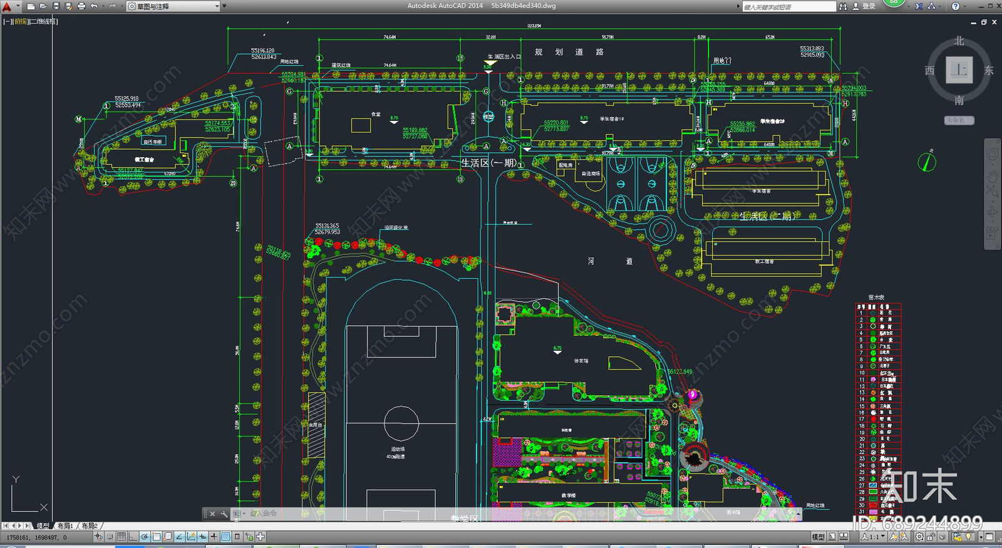Switch to the 布局2 layout tab
The image size is (1002, 548).
point(90,525)
